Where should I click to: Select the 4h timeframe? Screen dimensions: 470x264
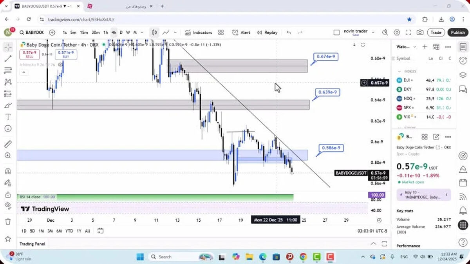click(114, 33)
